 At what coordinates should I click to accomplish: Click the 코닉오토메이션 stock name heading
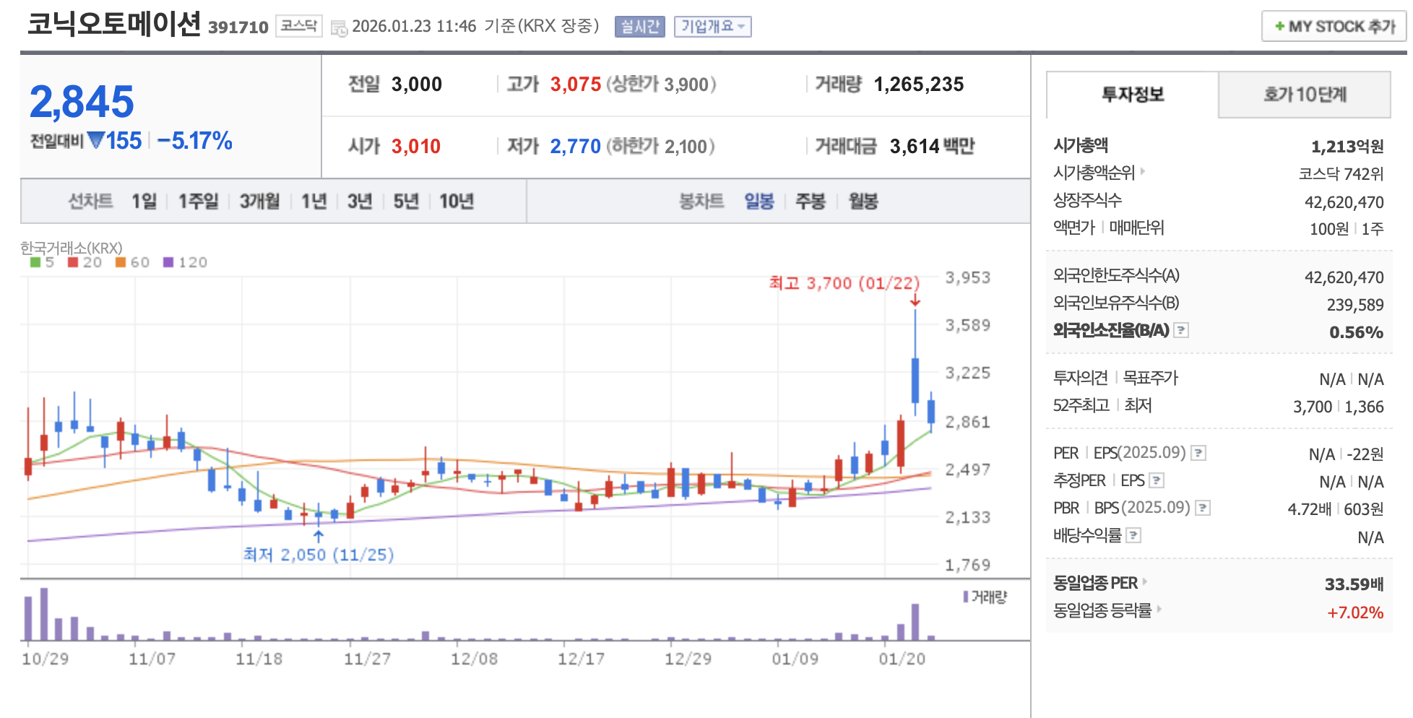click(114, 24)
